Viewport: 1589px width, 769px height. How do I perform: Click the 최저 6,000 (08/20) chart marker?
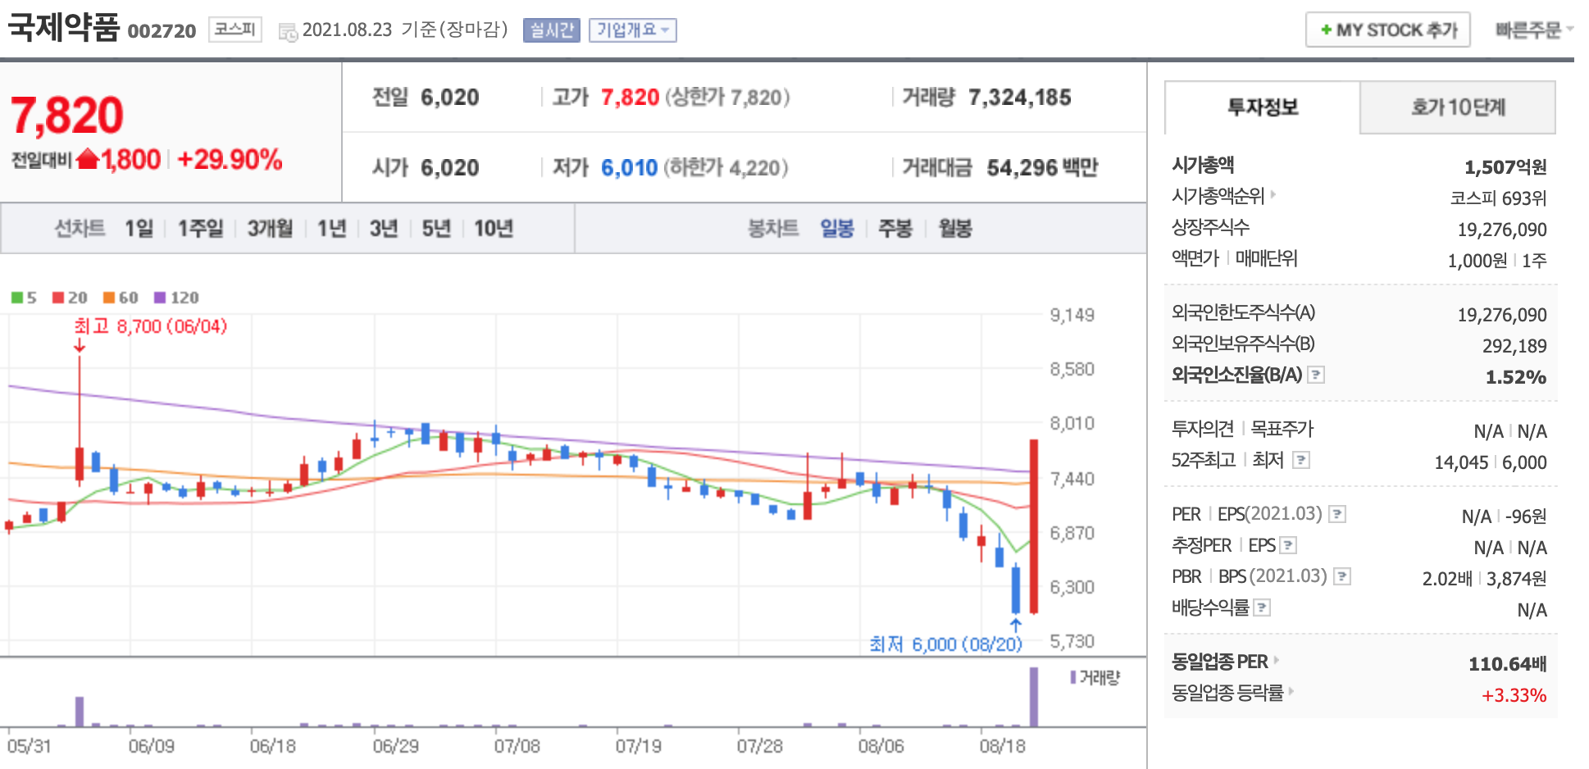[945, 644]
